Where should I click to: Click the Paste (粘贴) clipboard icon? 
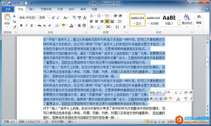point(7,17)
